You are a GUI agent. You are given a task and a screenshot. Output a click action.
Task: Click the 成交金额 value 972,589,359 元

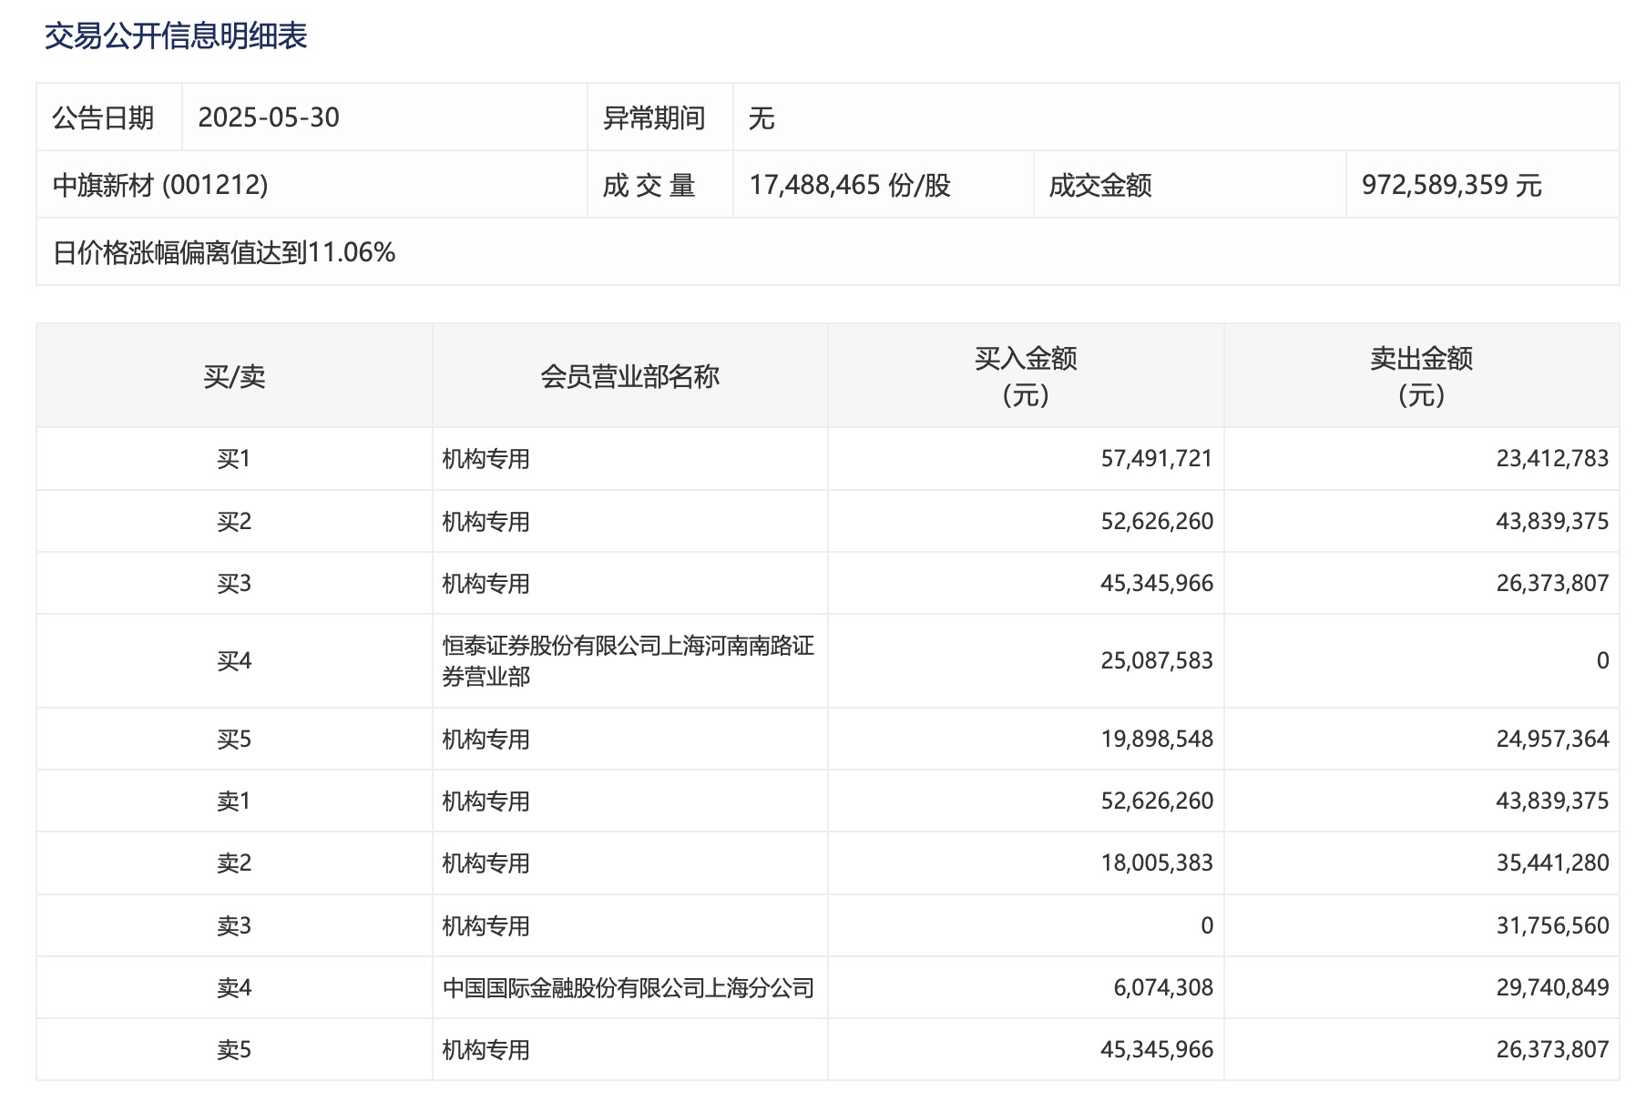1450,185
